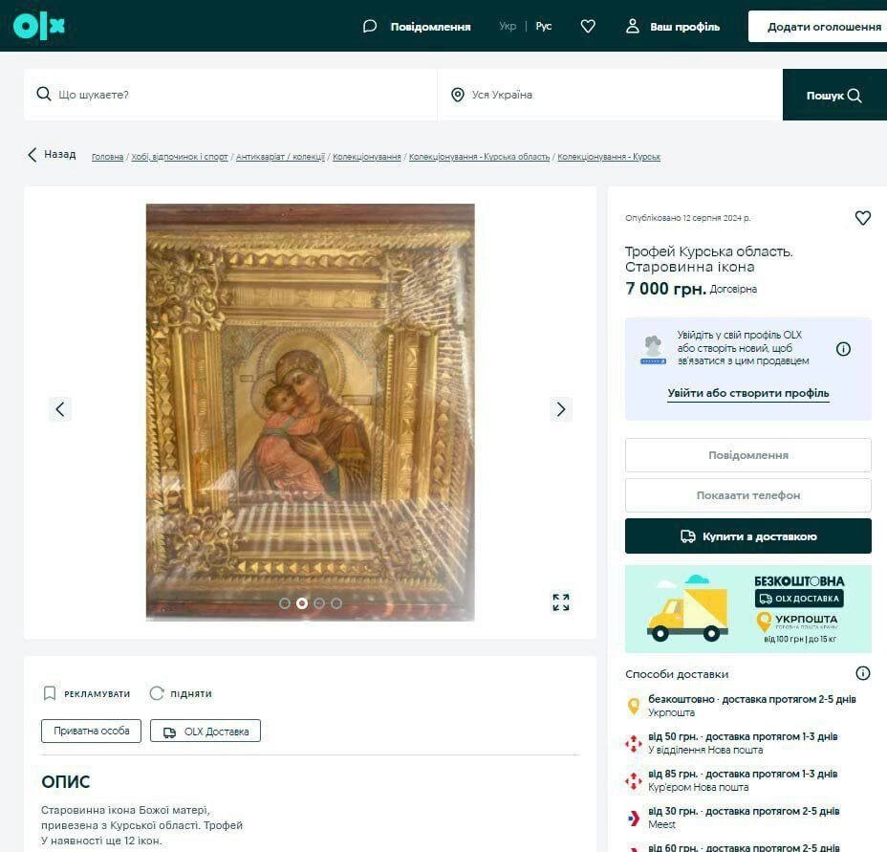Image resolution: width=887 pixels, height=852 pixels.
Task: Click Нова пошта icon for Кур'єром
Action: pos(634,780)
